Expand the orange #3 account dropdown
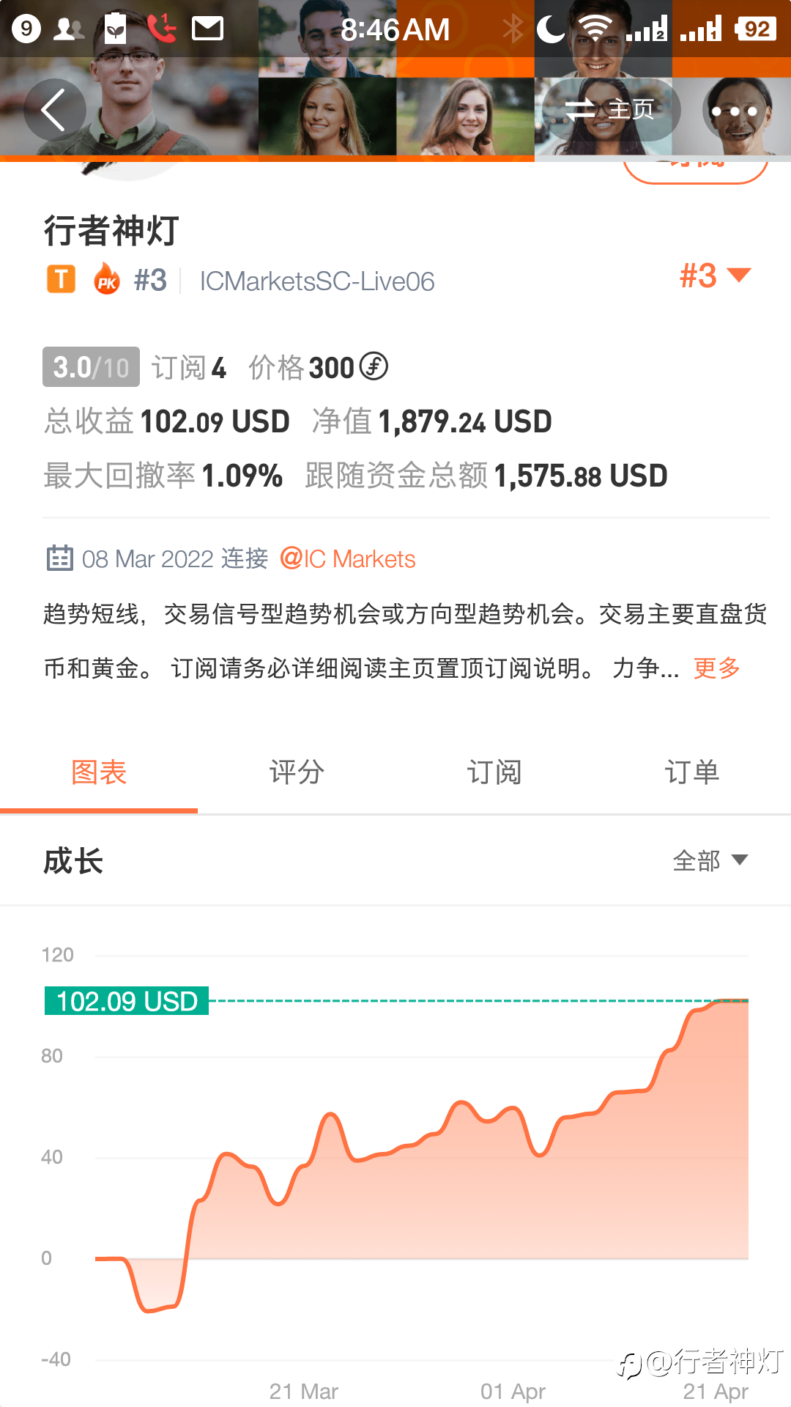Image resolution: width=791 pixels, height=1407 pixels. coord(716,276)
